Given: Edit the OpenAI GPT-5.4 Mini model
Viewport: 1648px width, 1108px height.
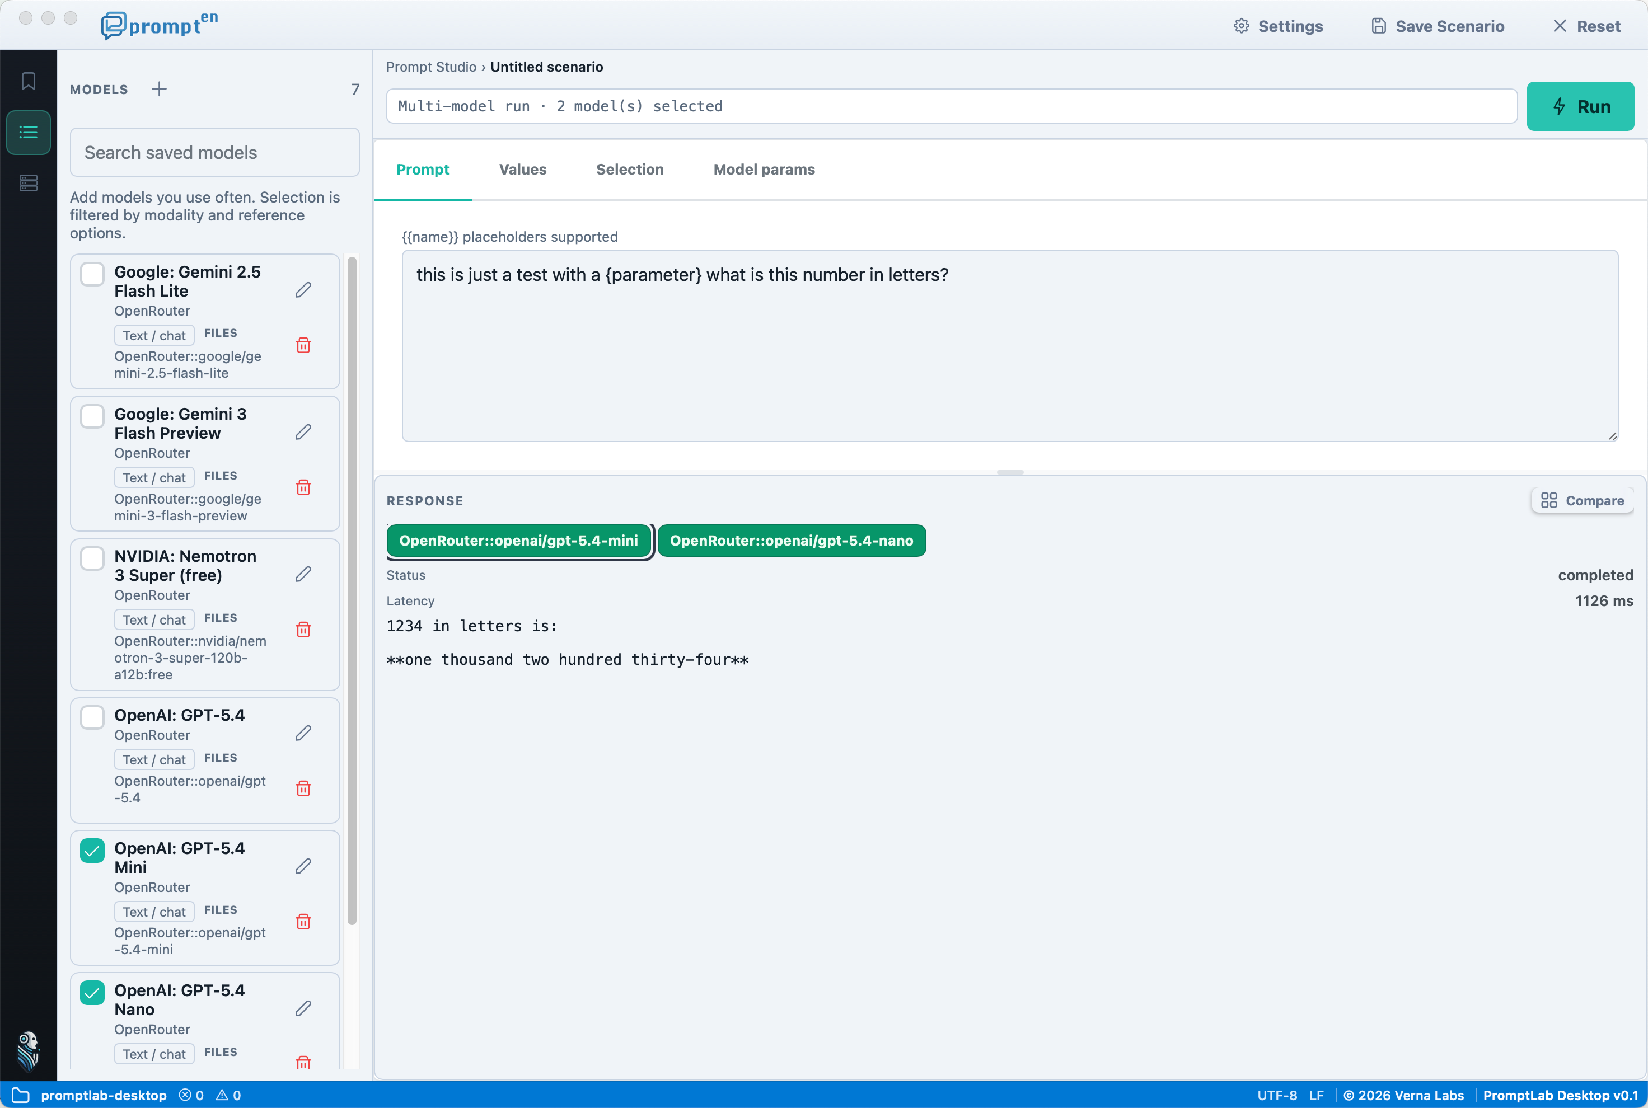Looking at the screenshot, I should pos(303,866).
